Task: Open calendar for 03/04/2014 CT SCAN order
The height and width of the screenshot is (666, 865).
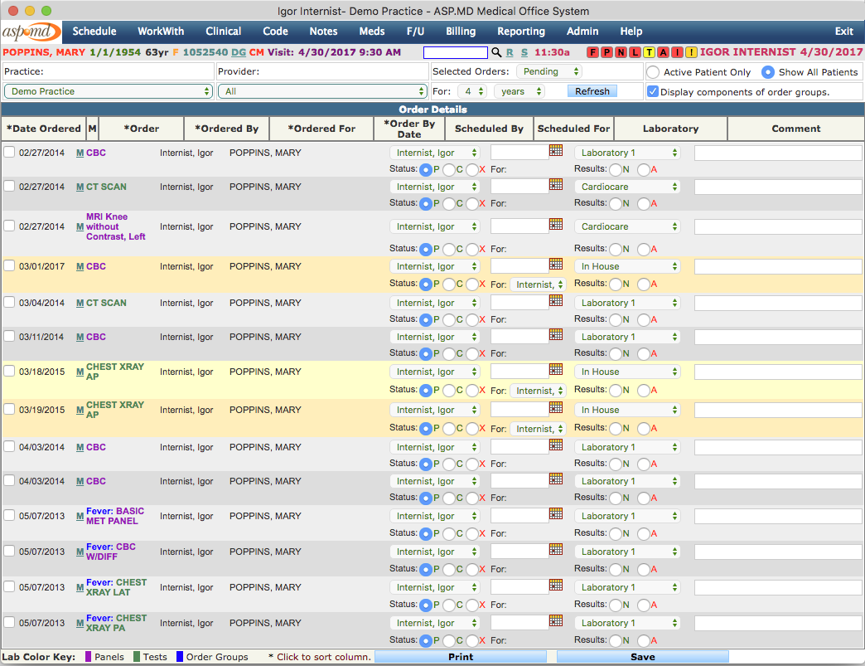Action: point(556,300)
